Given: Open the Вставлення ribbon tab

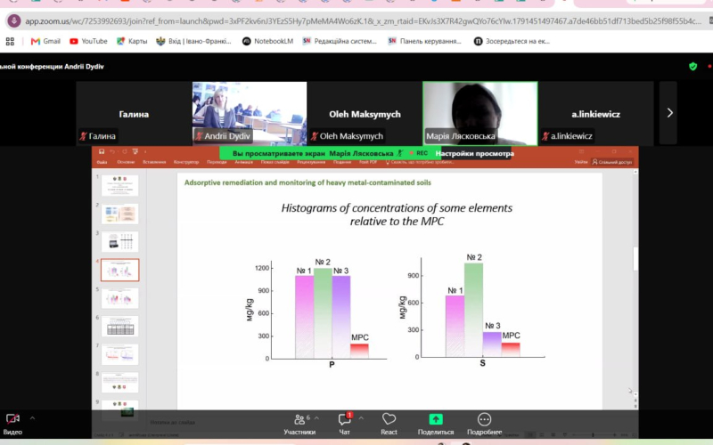Looking at the screenshot, I should pyautogui.click(x=154, y=162).
